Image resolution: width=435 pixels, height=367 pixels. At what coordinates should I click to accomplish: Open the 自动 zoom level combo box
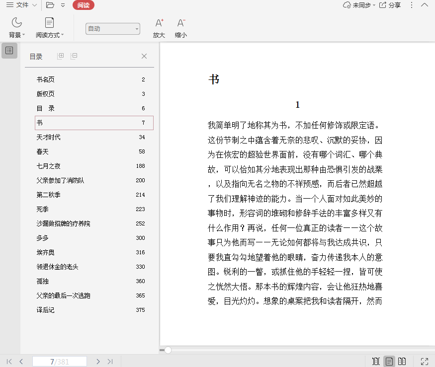(x=112, y=29)
